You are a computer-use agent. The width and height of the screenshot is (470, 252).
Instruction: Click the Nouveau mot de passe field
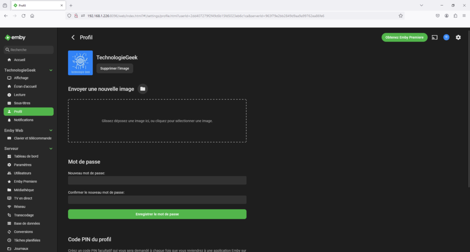click(157, 181)
